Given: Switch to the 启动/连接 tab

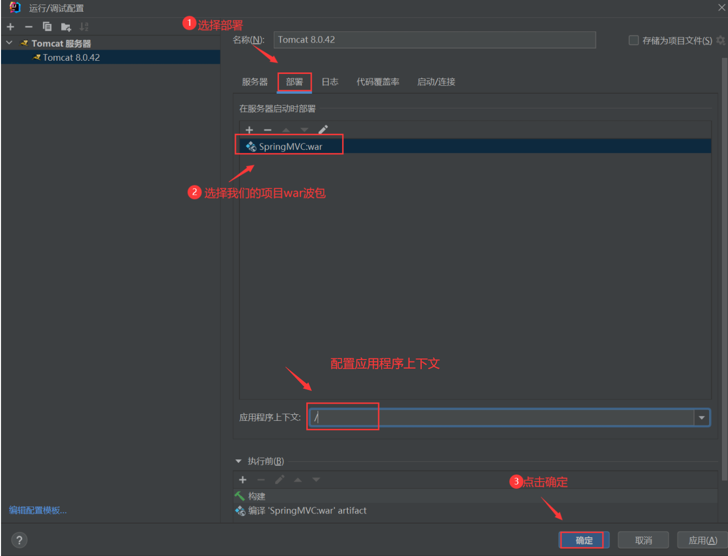Looking at the screenshot, I should (x=436, y=82).
